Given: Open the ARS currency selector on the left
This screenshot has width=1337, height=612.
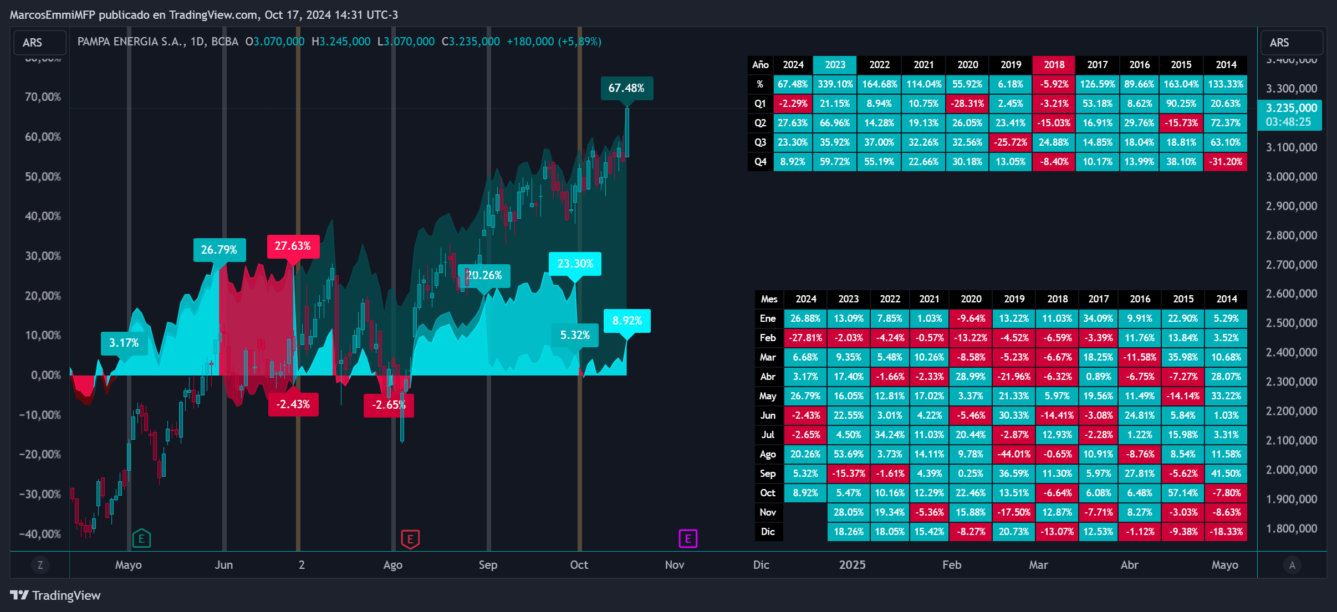Looking at the screenshot, I should click(40, 43).
